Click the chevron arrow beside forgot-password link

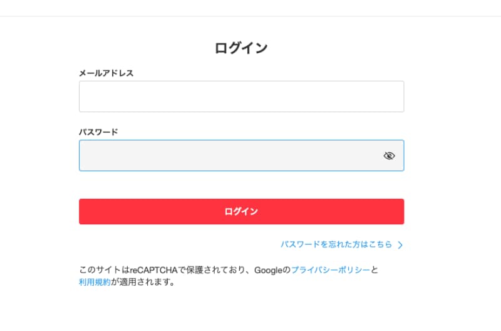point(400,245)
